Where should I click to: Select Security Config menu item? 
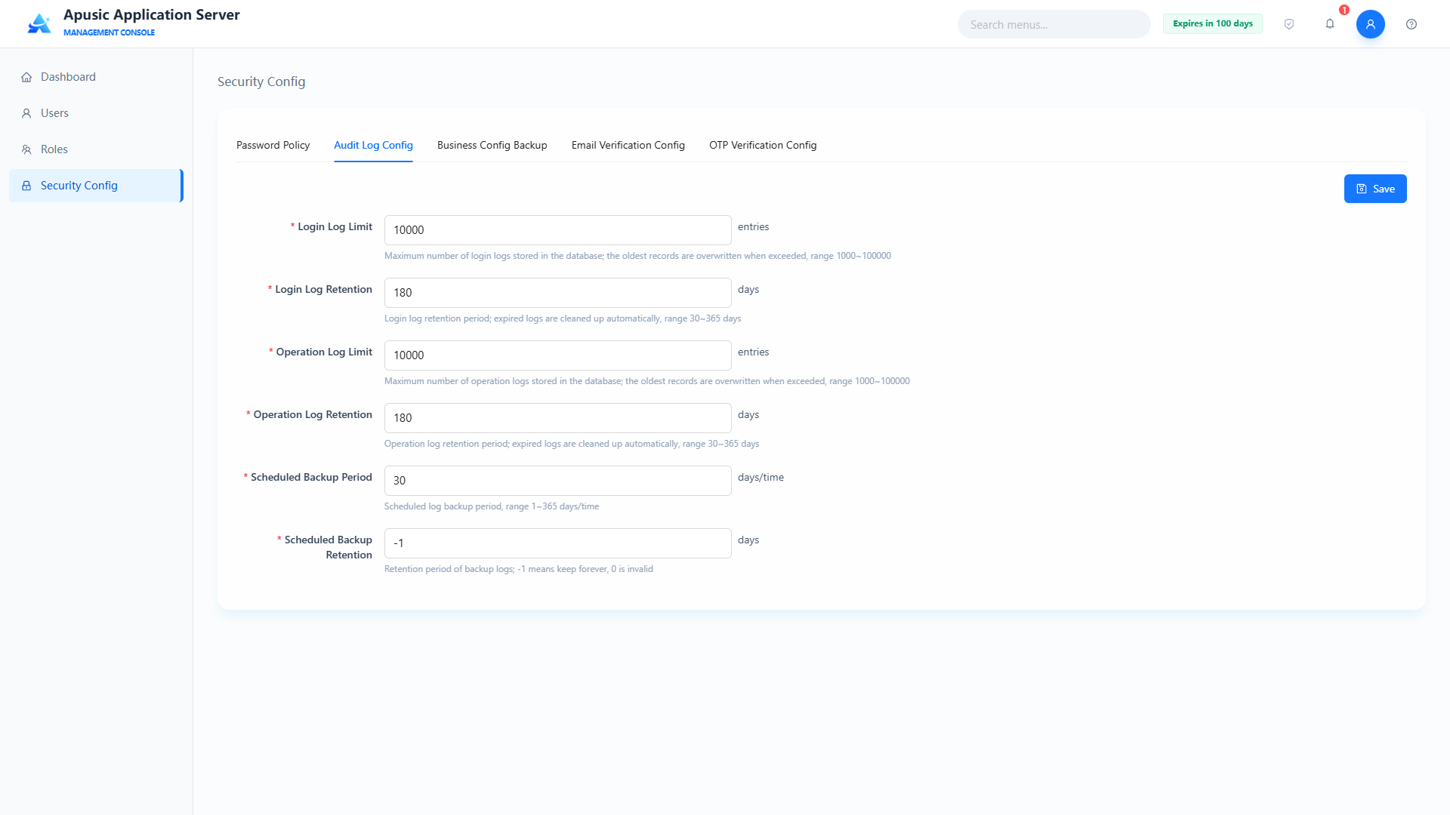click(96, 186)
